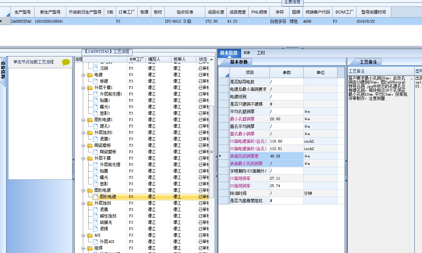Click the 外层干膜1 folder icon

[90, 87]
